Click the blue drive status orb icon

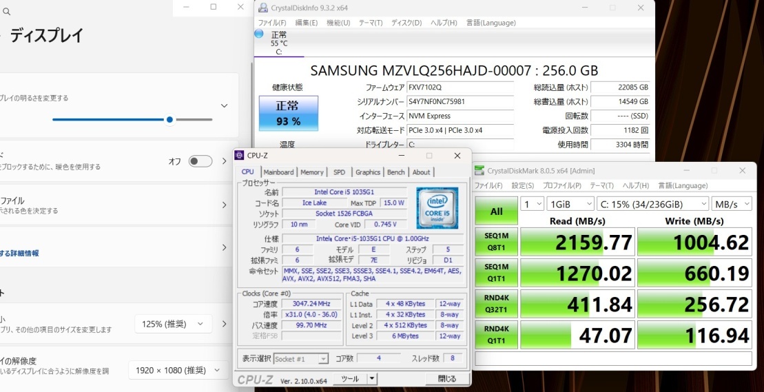coord(259,33)
